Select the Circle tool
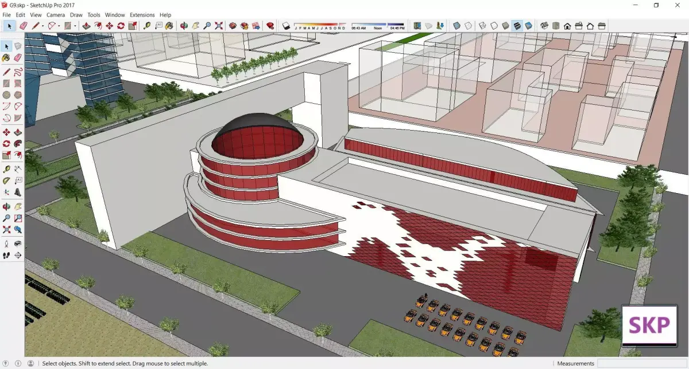The height and width of the screenshot is (369, 689). click(6, 95)
